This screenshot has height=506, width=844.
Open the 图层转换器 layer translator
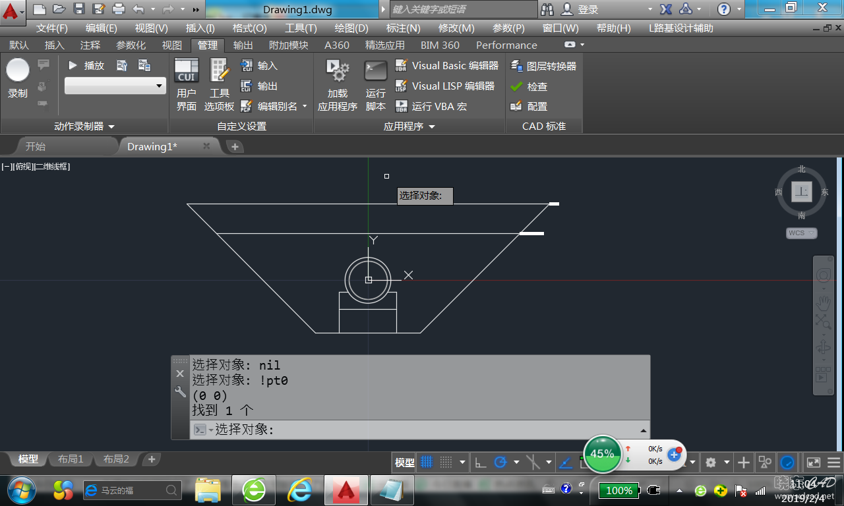[543, 66]
